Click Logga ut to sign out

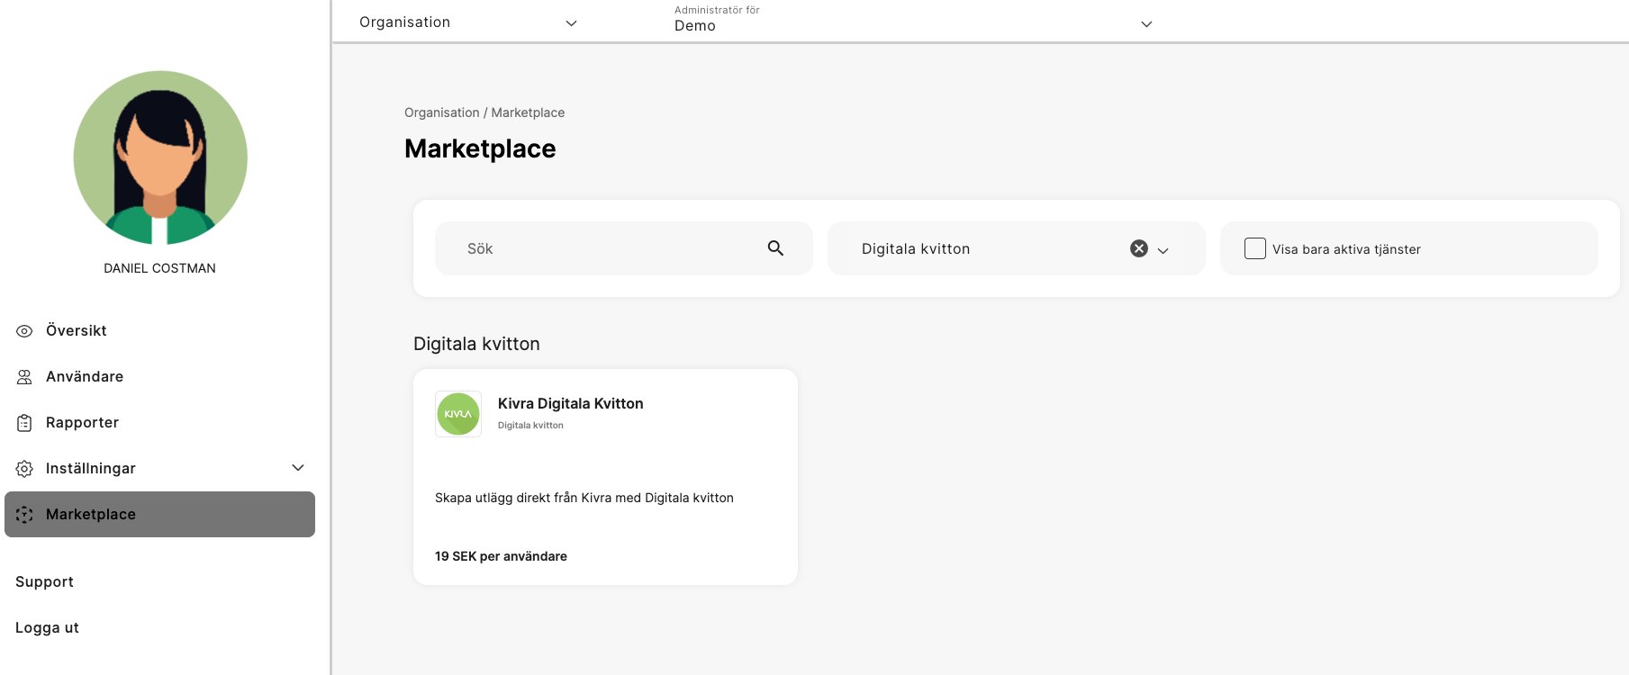(47, 628)
